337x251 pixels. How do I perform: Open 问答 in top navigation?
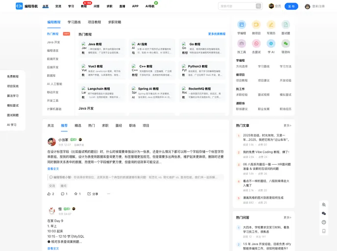[x=96, y=6]
